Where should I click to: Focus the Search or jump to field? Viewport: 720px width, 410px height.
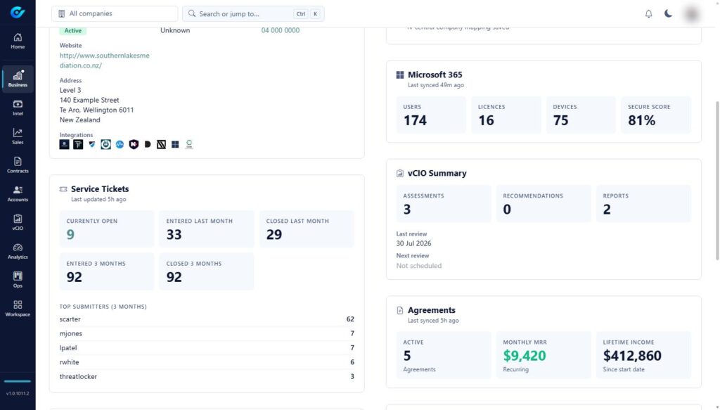(253, 14)
